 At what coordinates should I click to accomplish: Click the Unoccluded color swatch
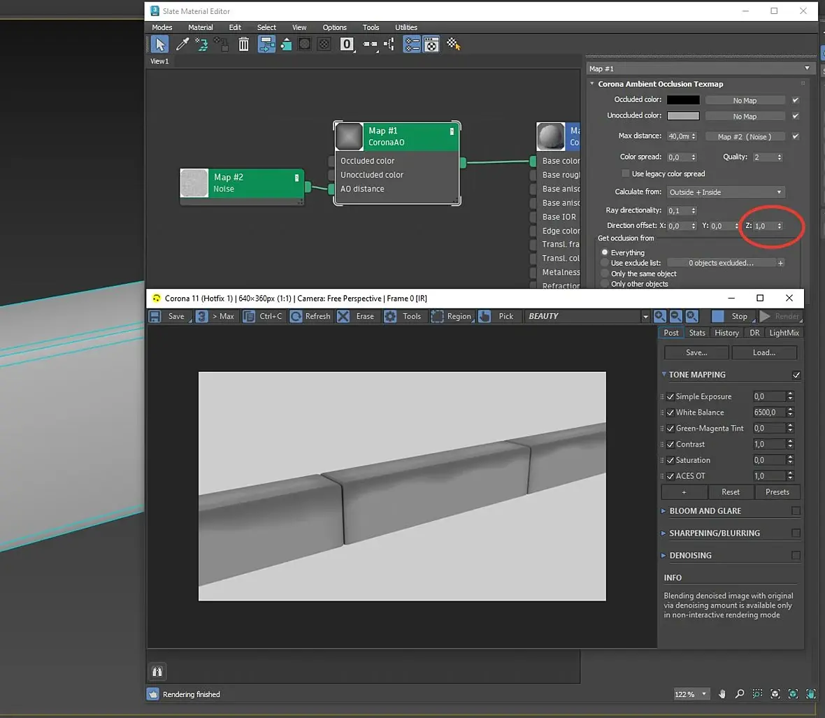click(x=682, y=116)
